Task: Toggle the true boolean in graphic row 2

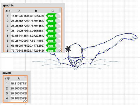Action: tap(52, 21)
